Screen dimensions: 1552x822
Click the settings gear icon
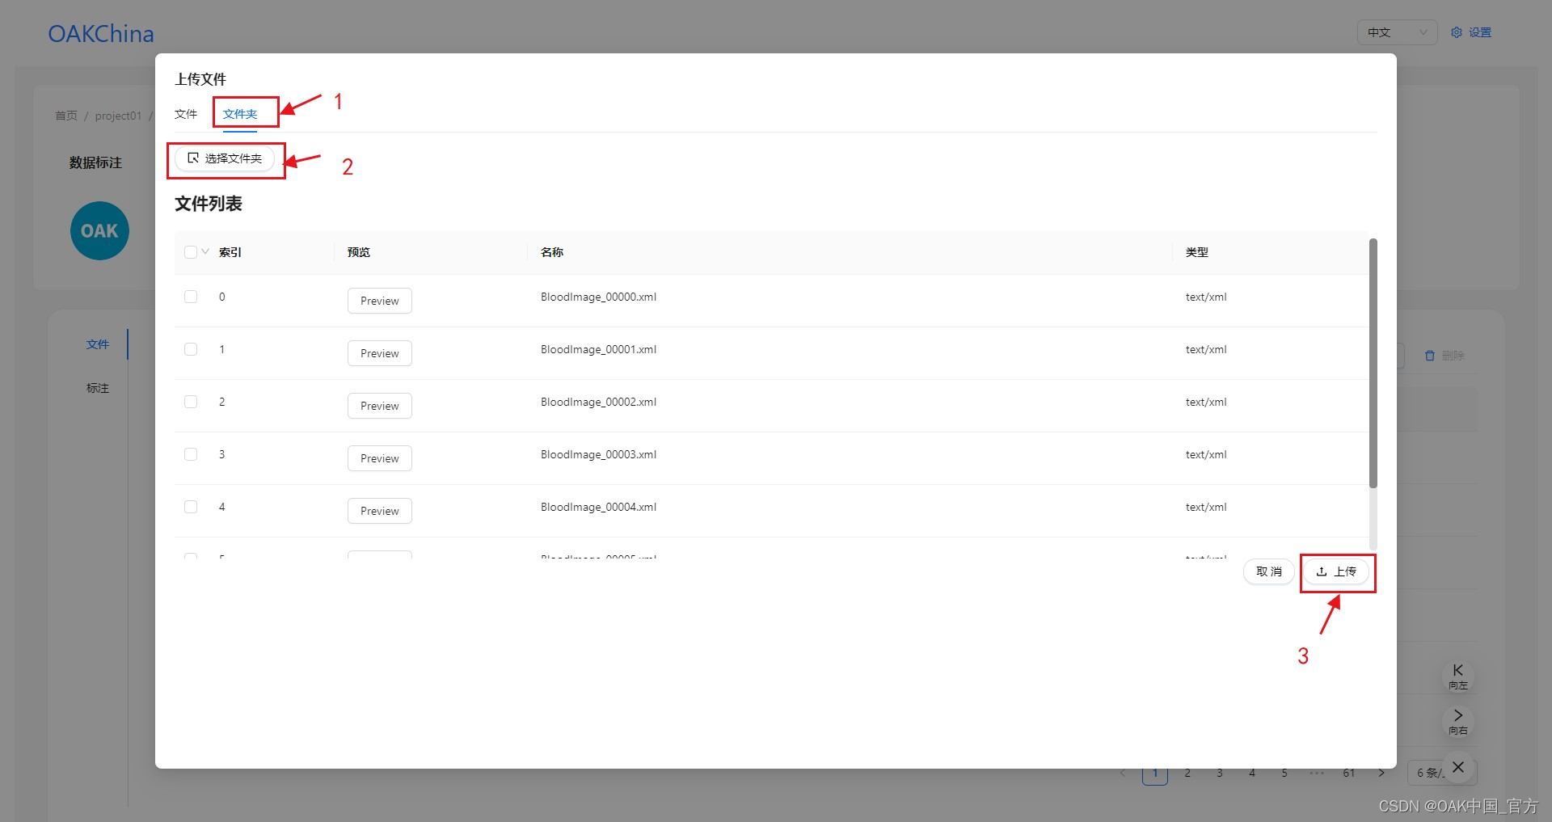[x=1457, y=32]
